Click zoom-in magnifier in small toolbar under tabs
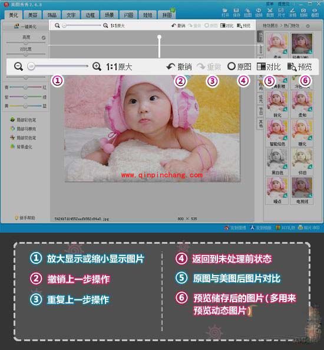This screenshot has height=350, width=324. click(105, 25)
